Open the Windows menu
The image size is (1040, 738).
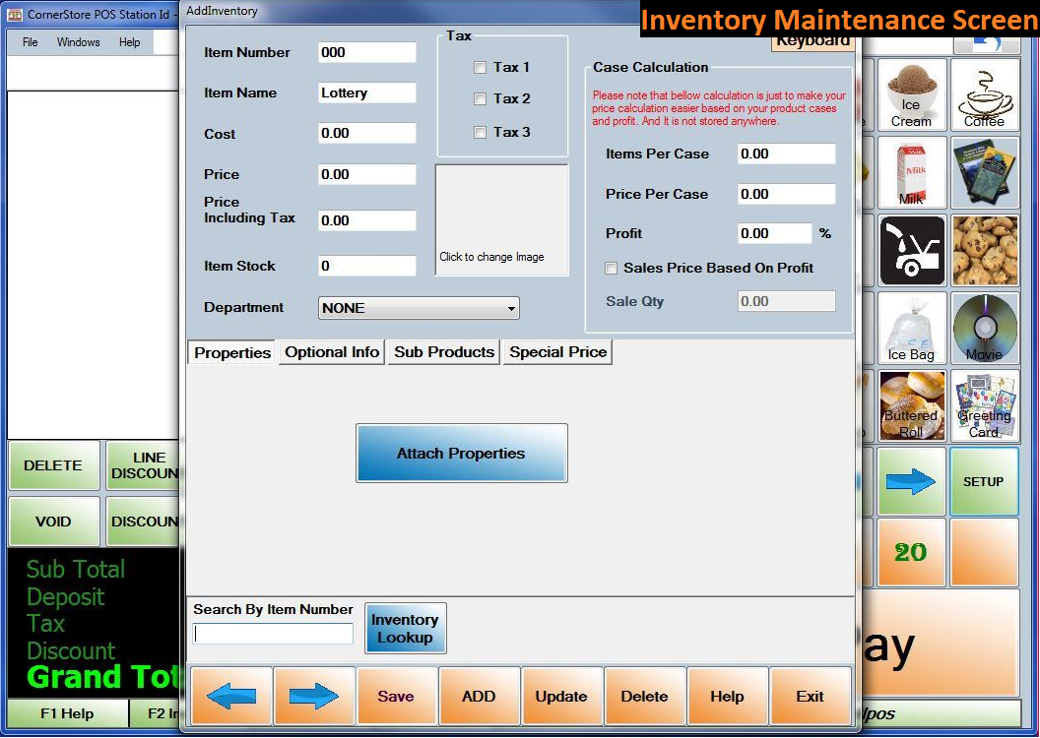point(78,42)
